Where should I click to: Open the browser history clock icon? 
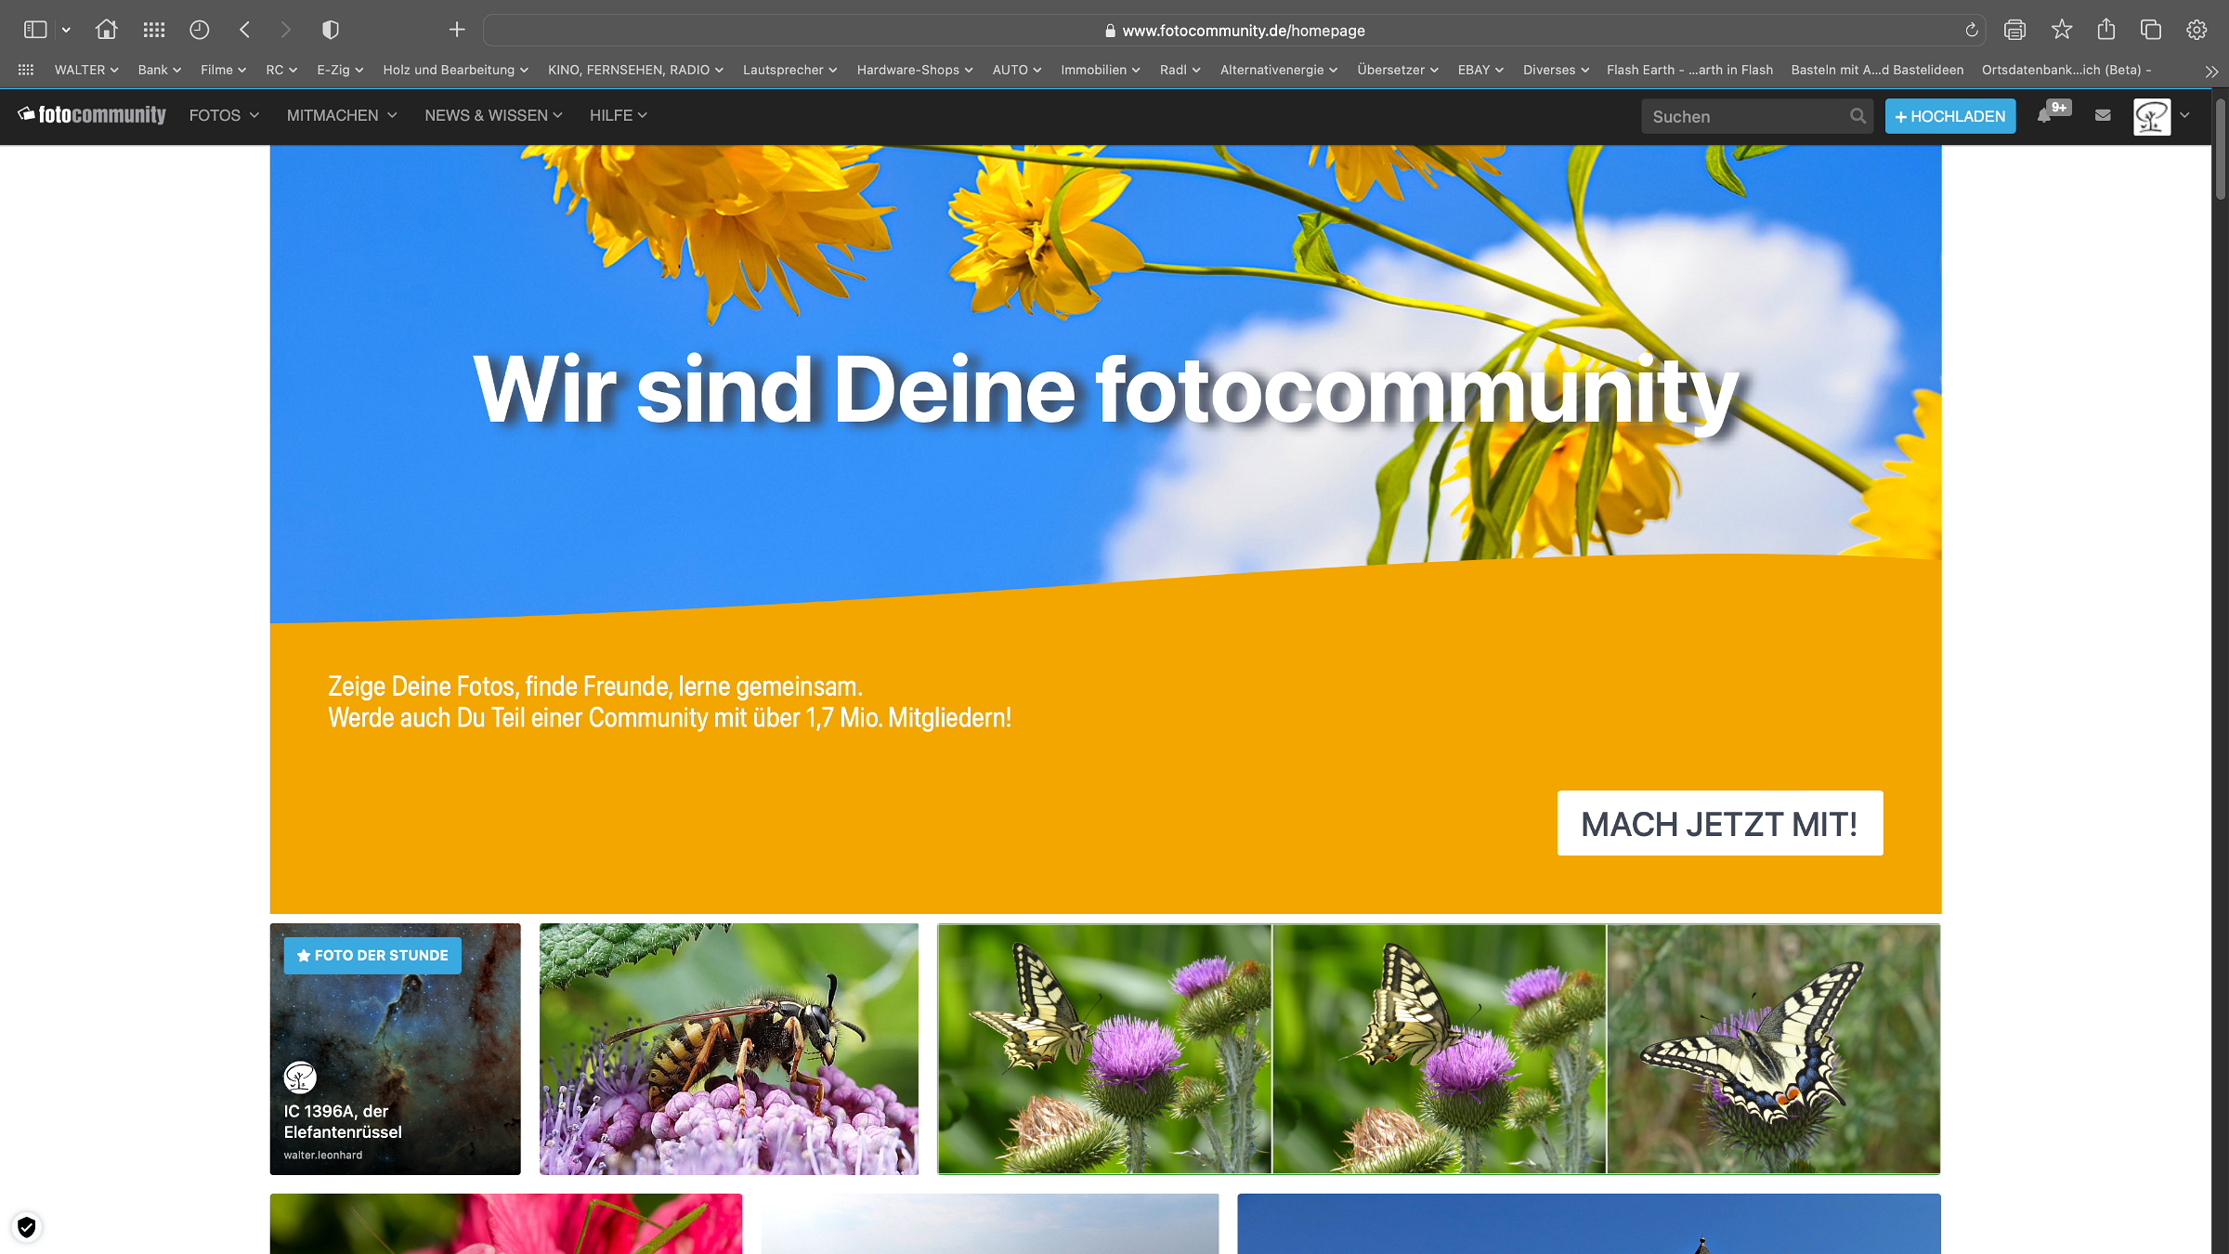click(x=199, y=30)
